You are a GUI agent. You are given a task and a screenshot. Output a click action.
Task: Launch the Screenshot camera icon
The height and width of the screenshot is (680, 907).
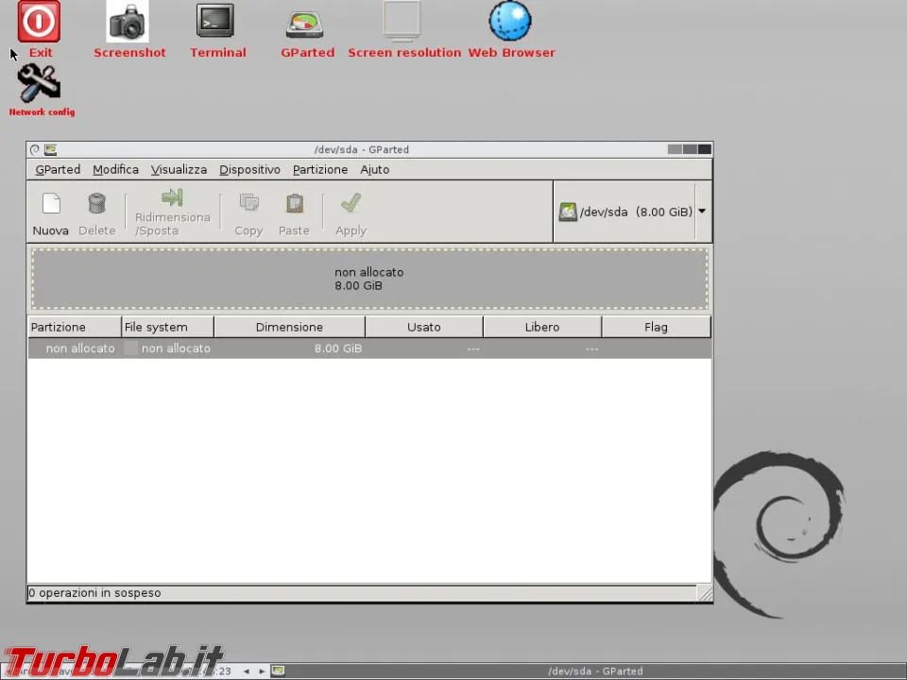tap(128, 22)
